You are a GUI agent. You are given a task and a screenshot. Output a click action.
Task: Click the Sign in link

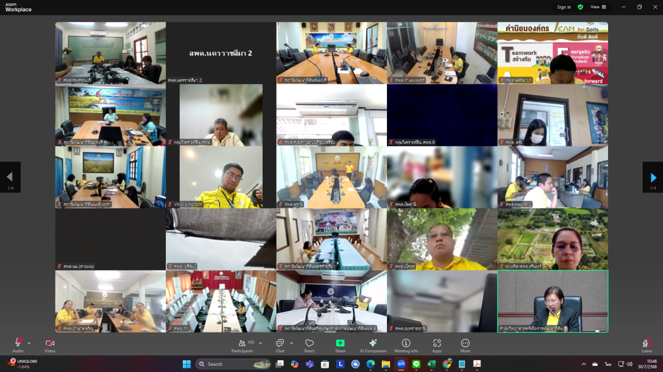[x=564, y=7]
